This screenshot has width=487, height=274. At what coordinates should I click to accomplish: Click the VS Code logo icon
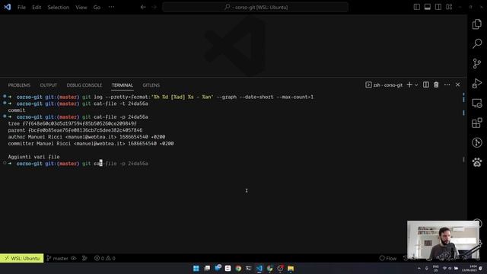pyautogui.click(x=8, y=7)
